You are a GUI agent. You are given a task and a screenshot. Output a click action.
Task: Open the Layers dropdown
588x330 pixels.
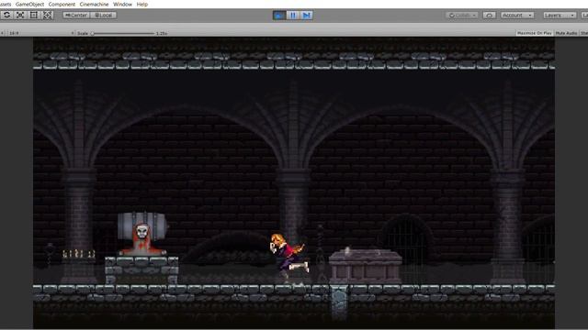[x=560, y=16]
